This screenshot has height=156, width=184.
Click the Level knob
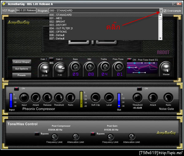pos(109,98)
